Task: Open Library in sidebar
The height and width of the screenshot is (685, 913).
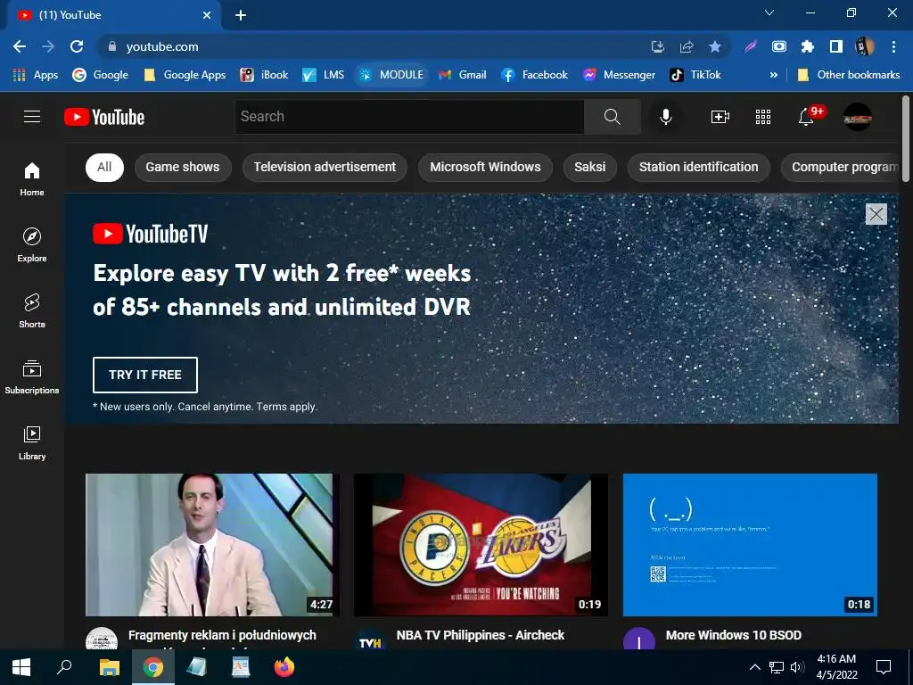Action: pyautogui.click(x=32, y=442)
